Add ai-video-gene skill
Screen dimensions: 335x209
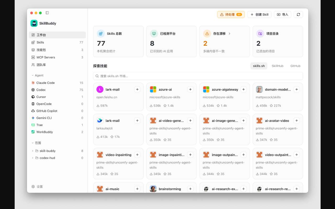click(190, 120)
